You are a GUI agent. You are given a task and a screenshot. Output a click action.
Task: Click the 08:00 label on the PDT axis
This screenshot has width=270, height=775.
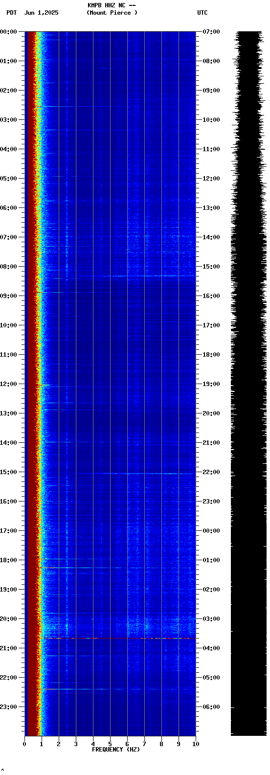click(x=8, y=267)
